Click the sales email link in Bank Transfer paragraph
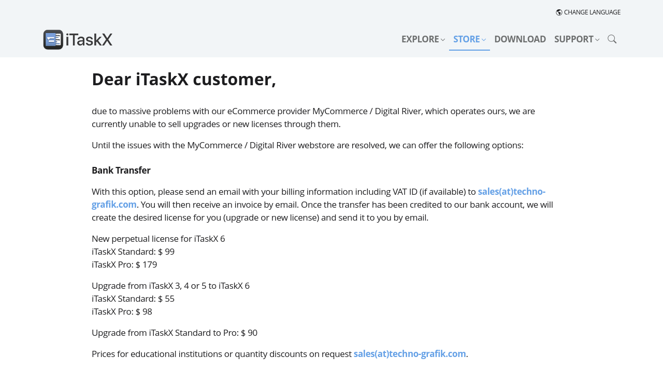 coord(512,192)
